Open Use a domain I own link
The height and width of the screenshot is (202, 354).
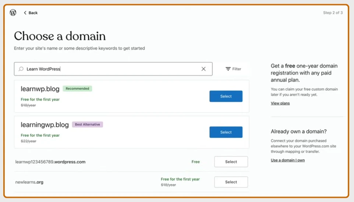tap(288, 160)
